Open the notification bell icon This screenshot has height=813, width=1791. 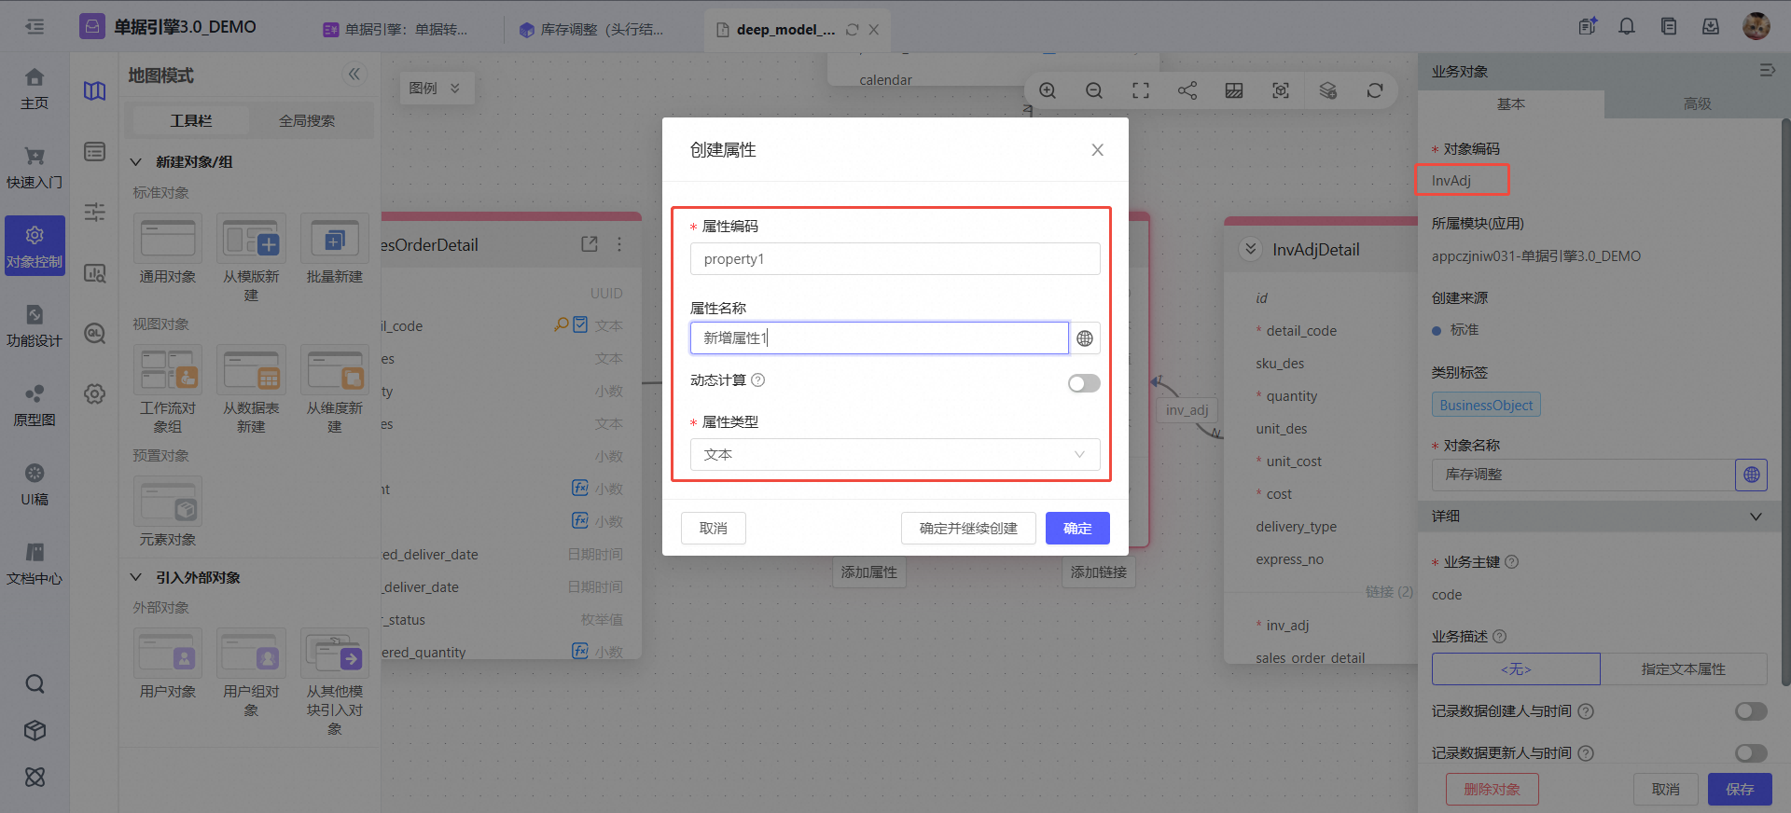point(1627,27)
